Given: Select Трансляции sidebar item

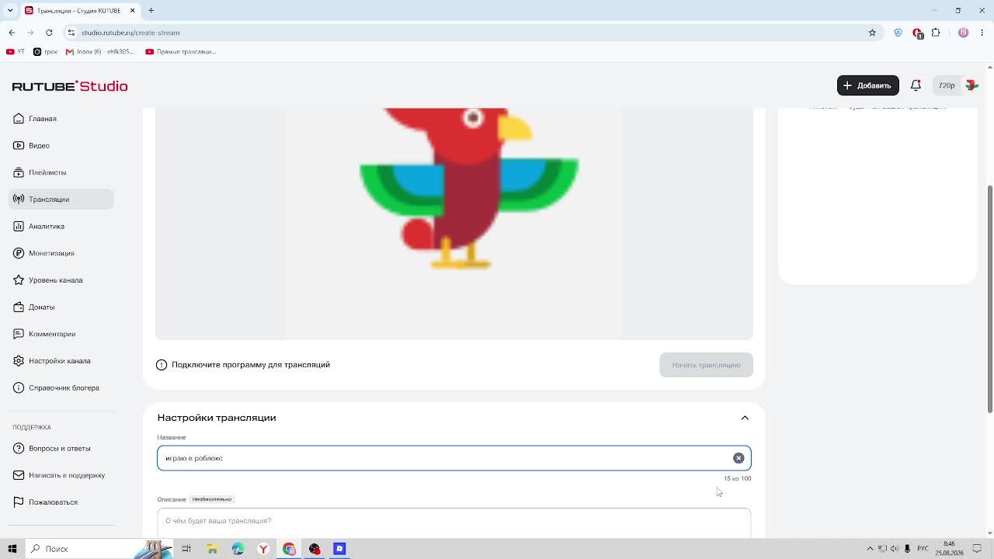Looking at the screenshot, I should click(x=61, y=200).
